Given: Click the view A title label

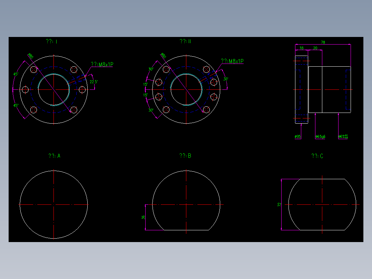Looking at the screenshot, I should [54, 156].
